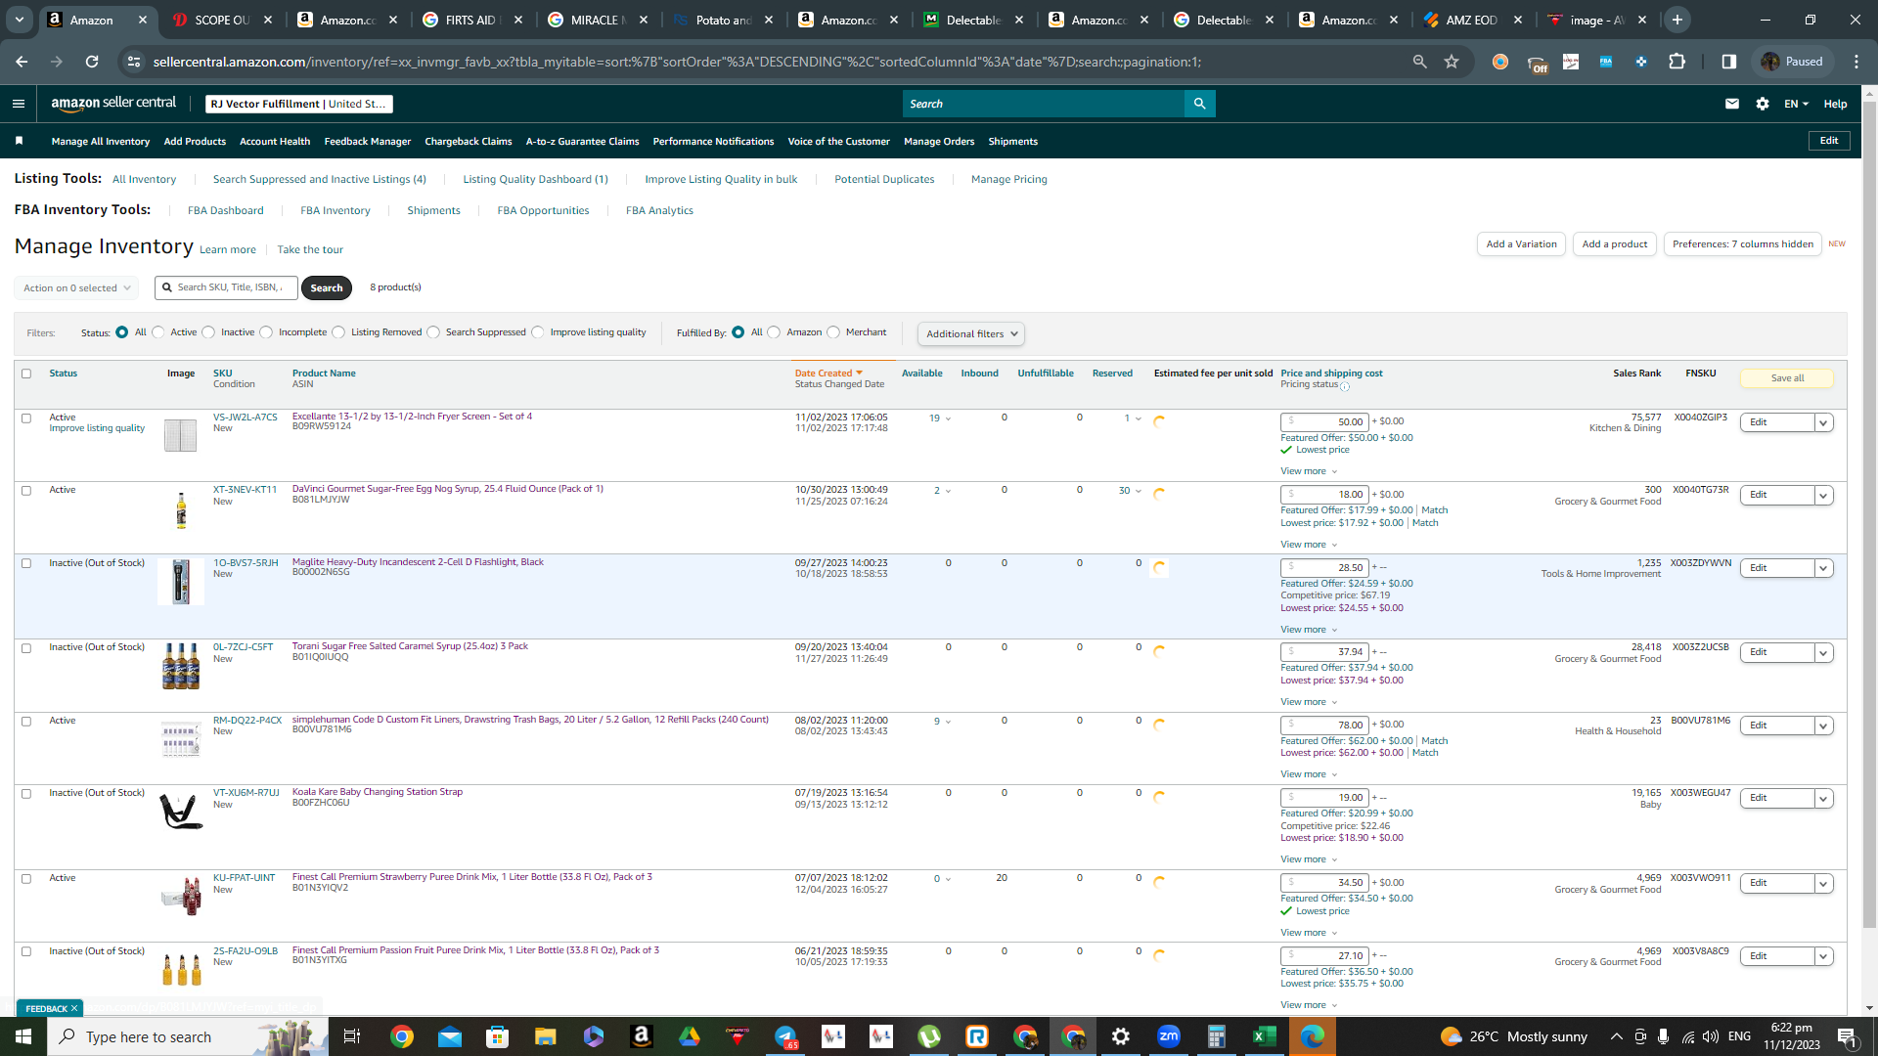The height and width of the screenshot is (1056, 1878).
Task: Expand the Edit dropdown arrow for Excellante row
Action: pos(1823,422)
